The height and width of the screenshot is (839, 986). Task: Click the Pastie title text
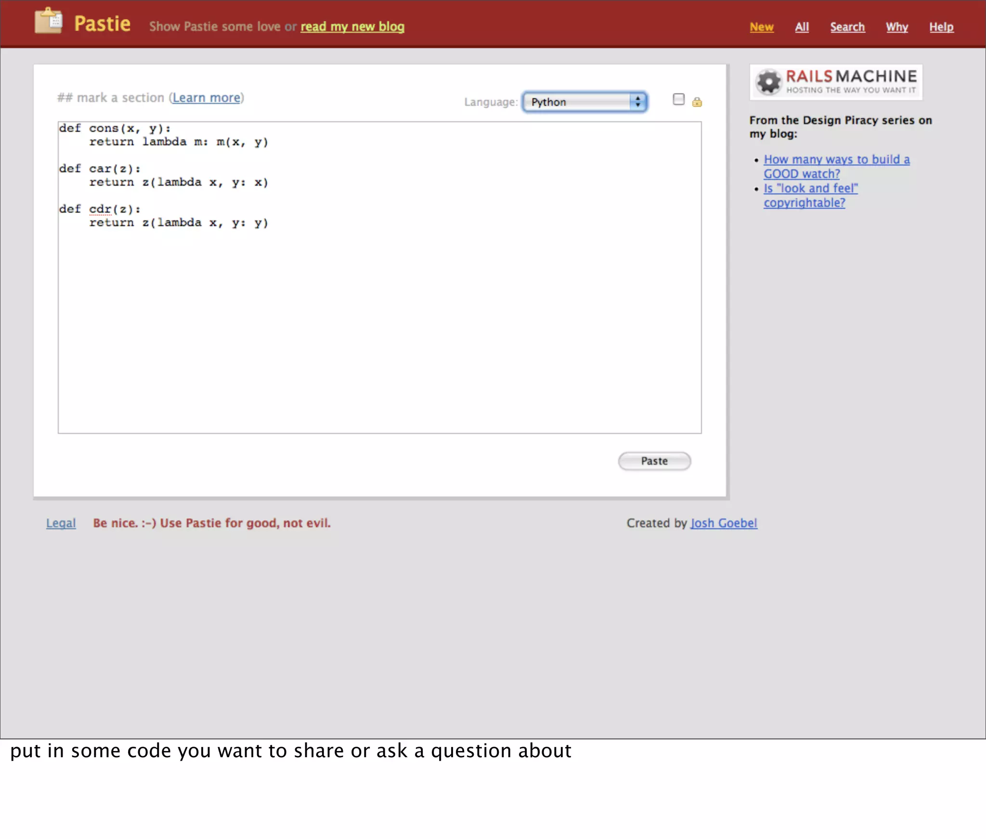point(102,24)
